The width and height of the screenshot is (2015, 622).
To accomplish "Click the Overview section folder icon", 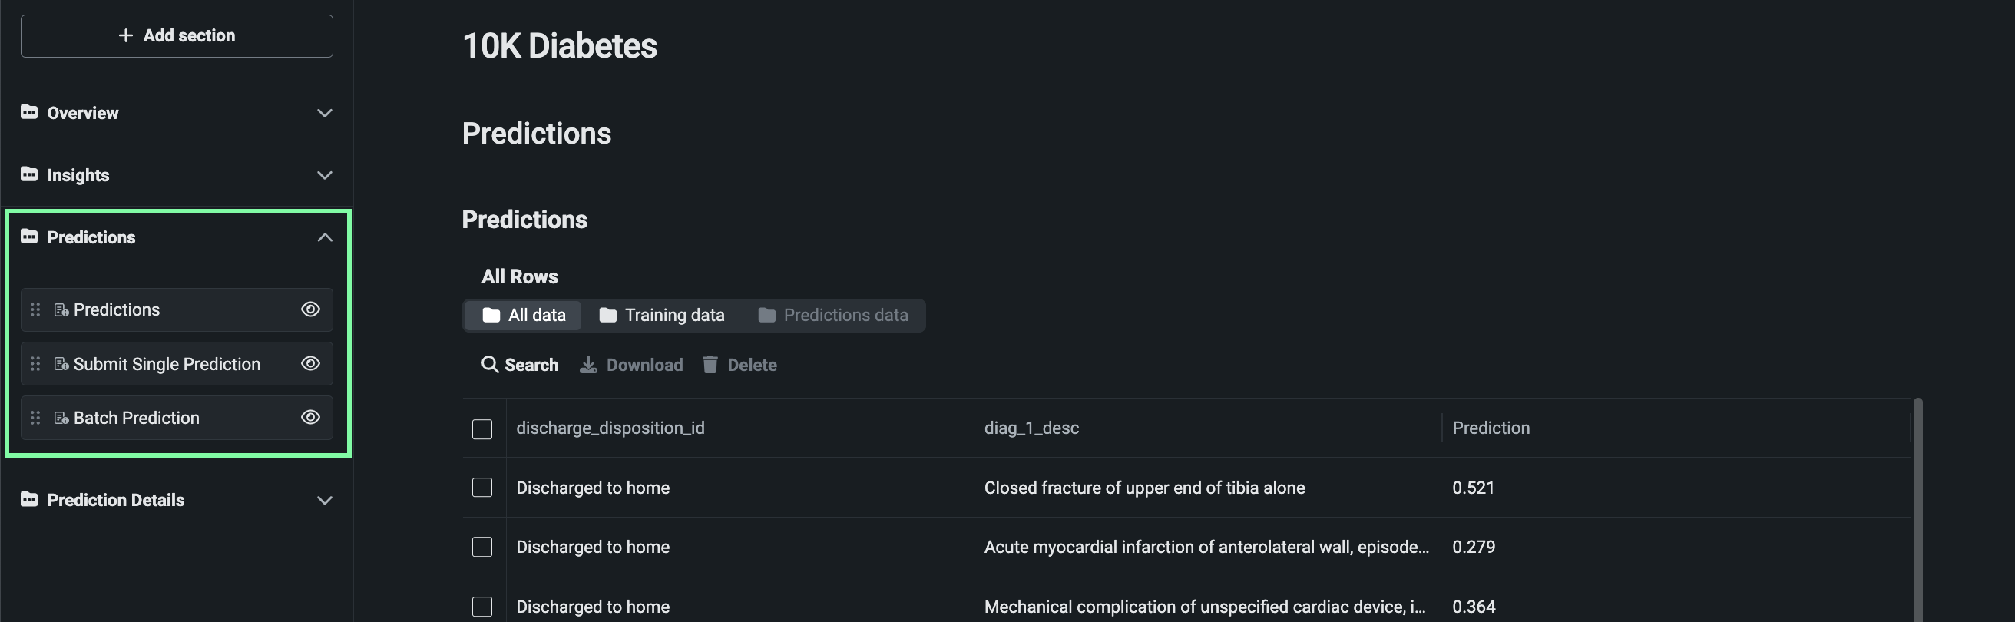I will point(29,112).
